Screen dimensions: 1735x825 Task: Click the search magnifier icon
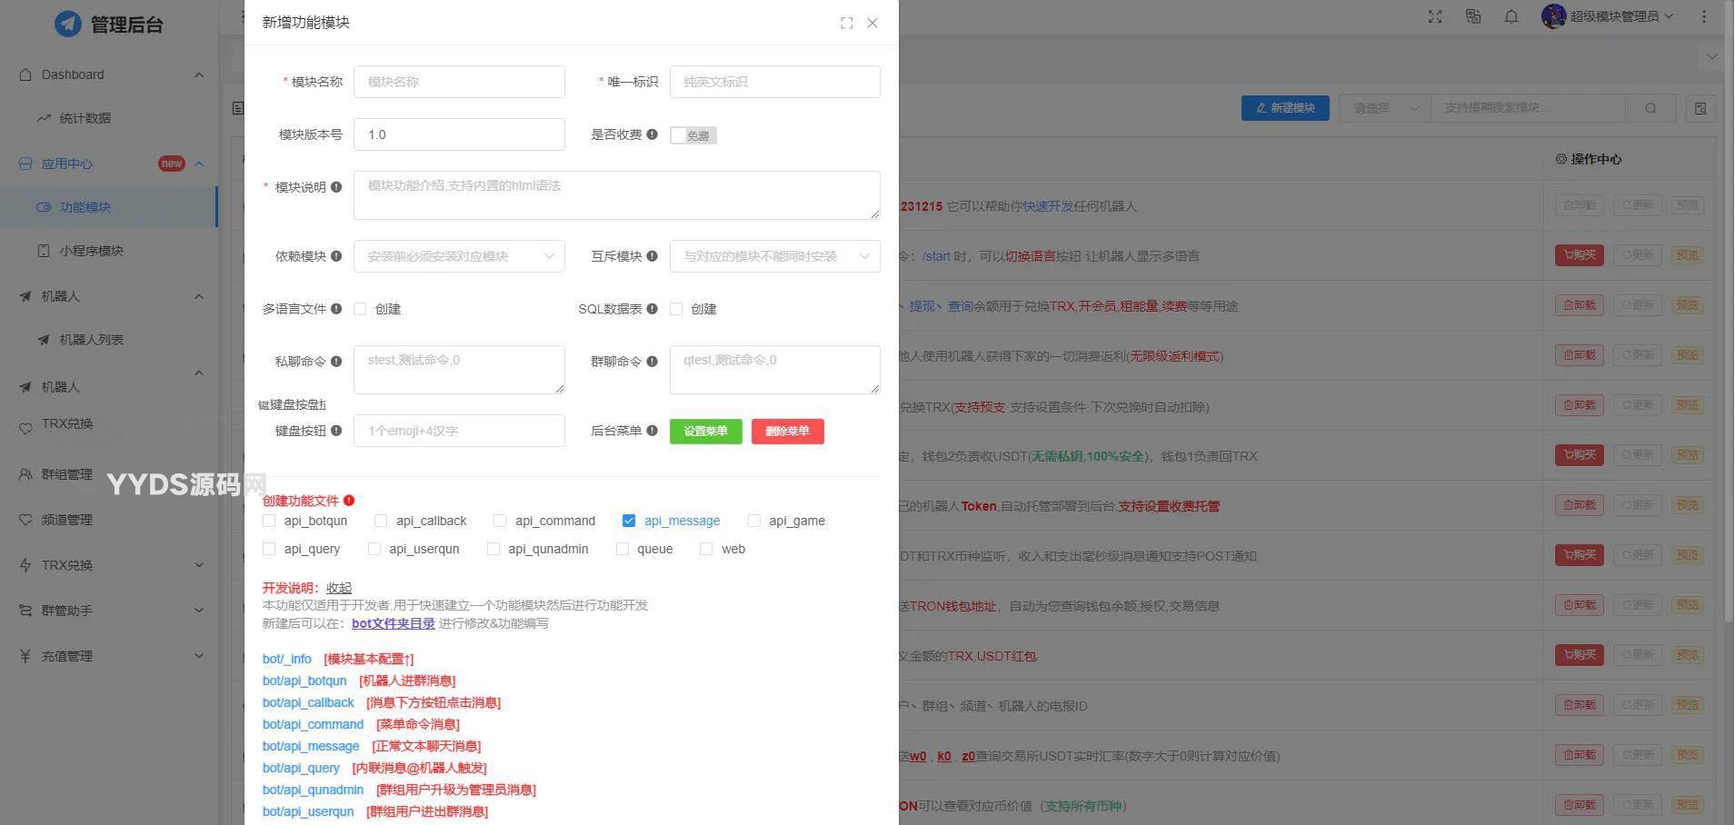[1650, 108]
